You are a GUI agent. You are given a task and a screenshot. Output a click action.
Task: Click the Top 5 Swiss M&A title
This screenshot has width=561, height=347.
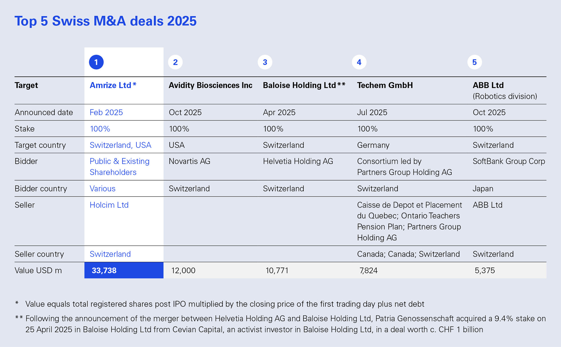[x=105, y=21]
